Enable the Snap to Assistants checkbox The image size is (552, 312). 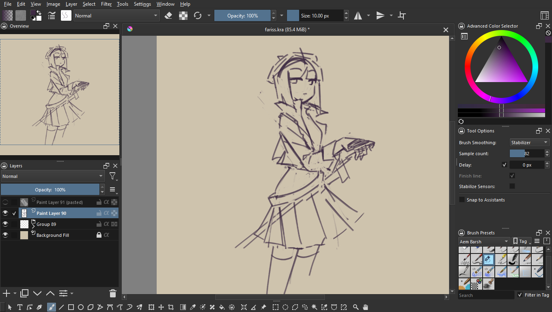(462, 199)
